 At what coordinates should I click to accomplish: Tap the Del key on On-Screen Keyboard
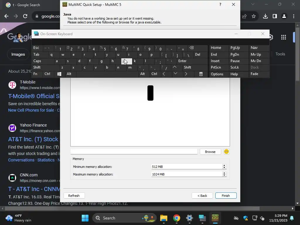200,54
